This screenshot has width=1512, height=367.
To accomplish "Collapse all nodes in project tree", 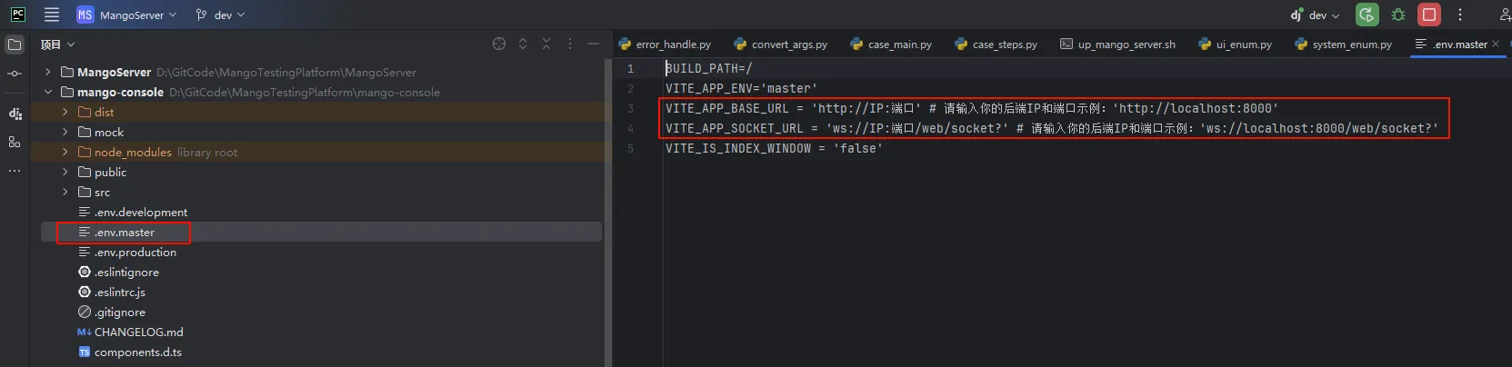I will pos(546,44).
